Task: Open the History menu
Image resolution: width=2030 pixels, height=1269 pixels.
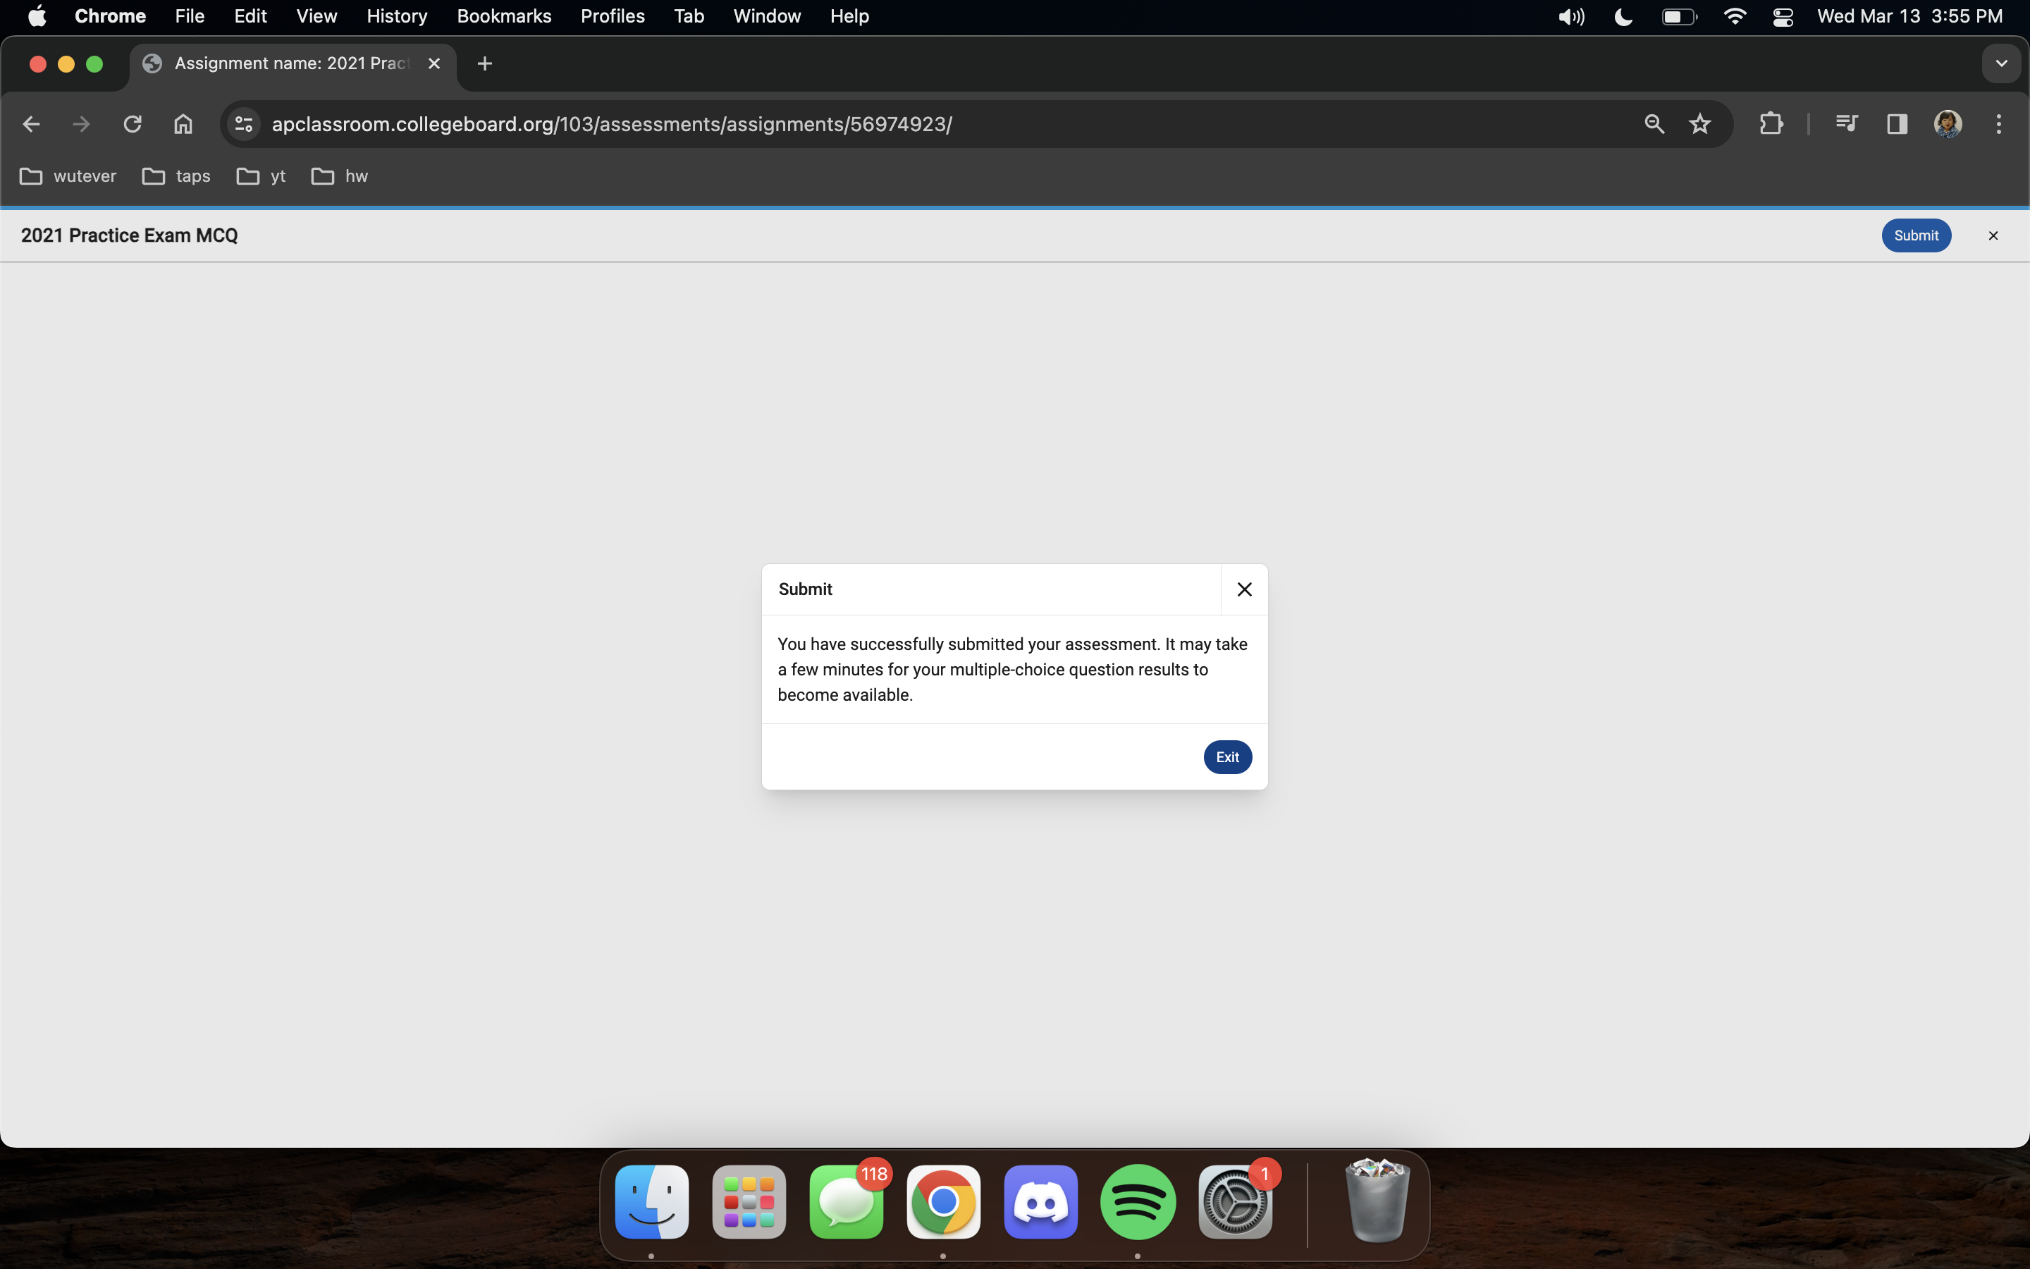Action: [x=396, y=17]
